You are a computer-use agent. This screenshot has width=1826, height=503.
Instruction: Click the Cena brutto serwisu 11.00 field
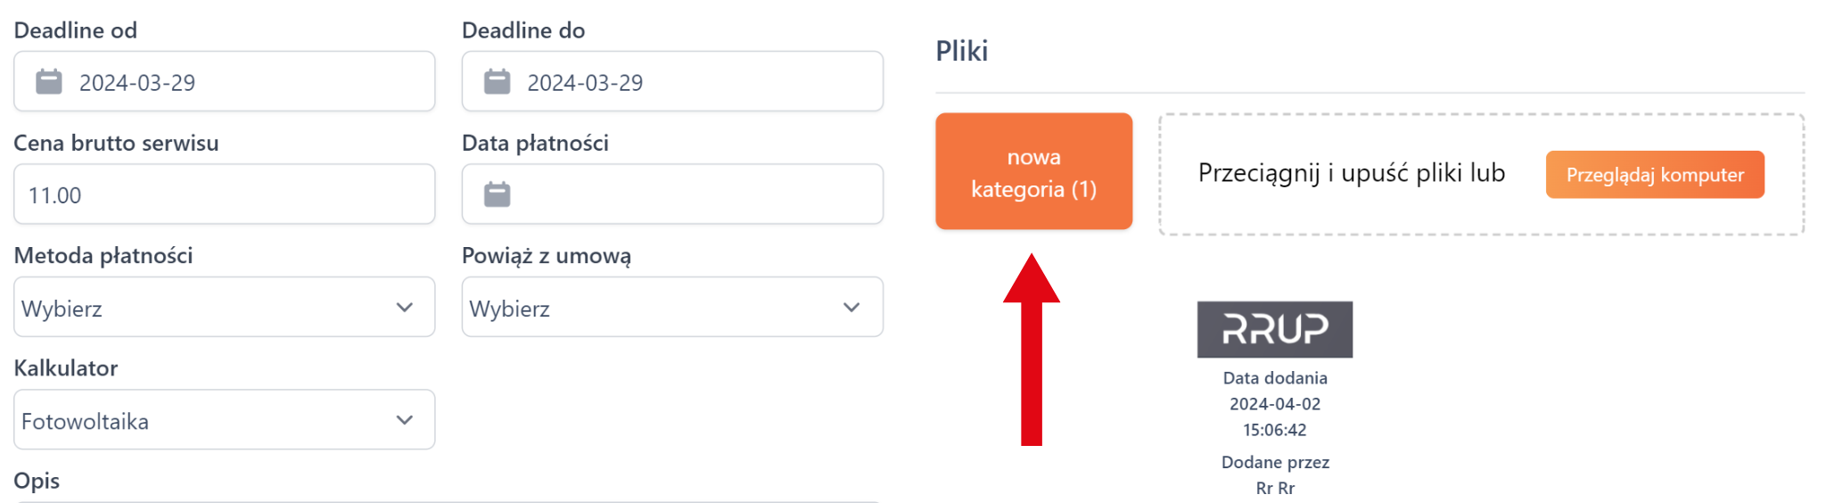224,194
